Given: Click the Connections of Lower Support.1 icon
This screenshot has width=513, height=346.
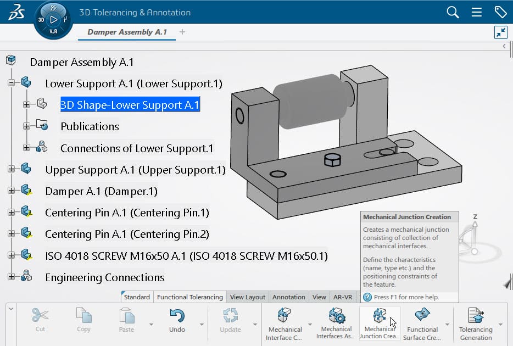Looking at the screenshot, I should tap(42, 147).
